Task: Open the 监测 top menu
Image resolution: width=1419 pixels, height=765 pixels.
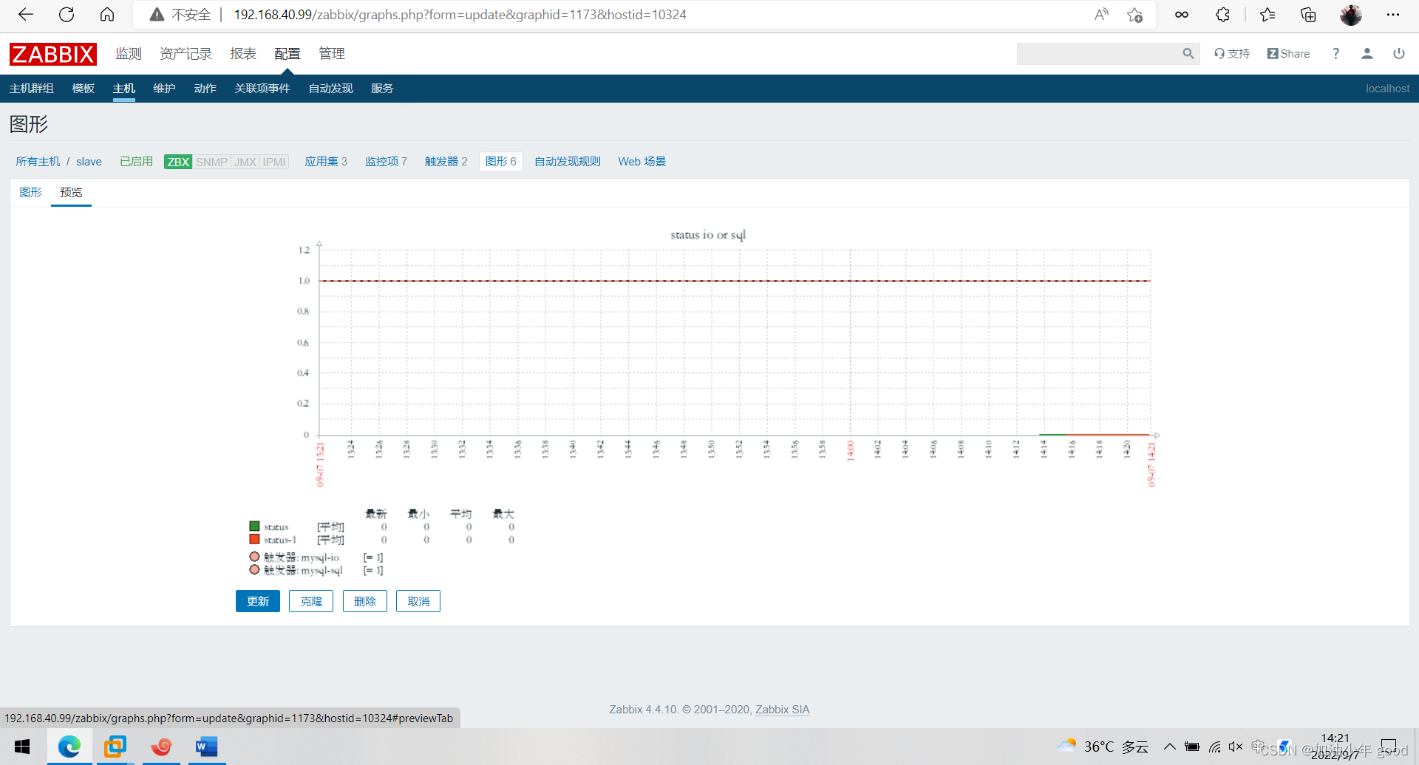Action: click(129, 54)
